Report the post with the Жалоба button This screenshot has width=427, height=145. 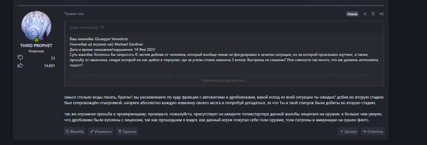[x=75, y=132]
